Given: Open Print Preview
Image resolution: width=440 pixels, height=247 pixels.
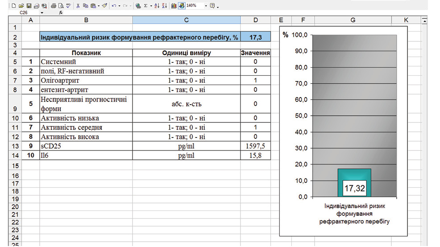Looking at the screenshot, I should point(61,6).
